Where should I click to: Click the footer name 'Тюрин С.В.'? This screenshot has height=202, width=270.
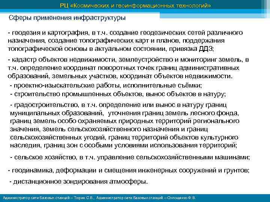point(84,198)
